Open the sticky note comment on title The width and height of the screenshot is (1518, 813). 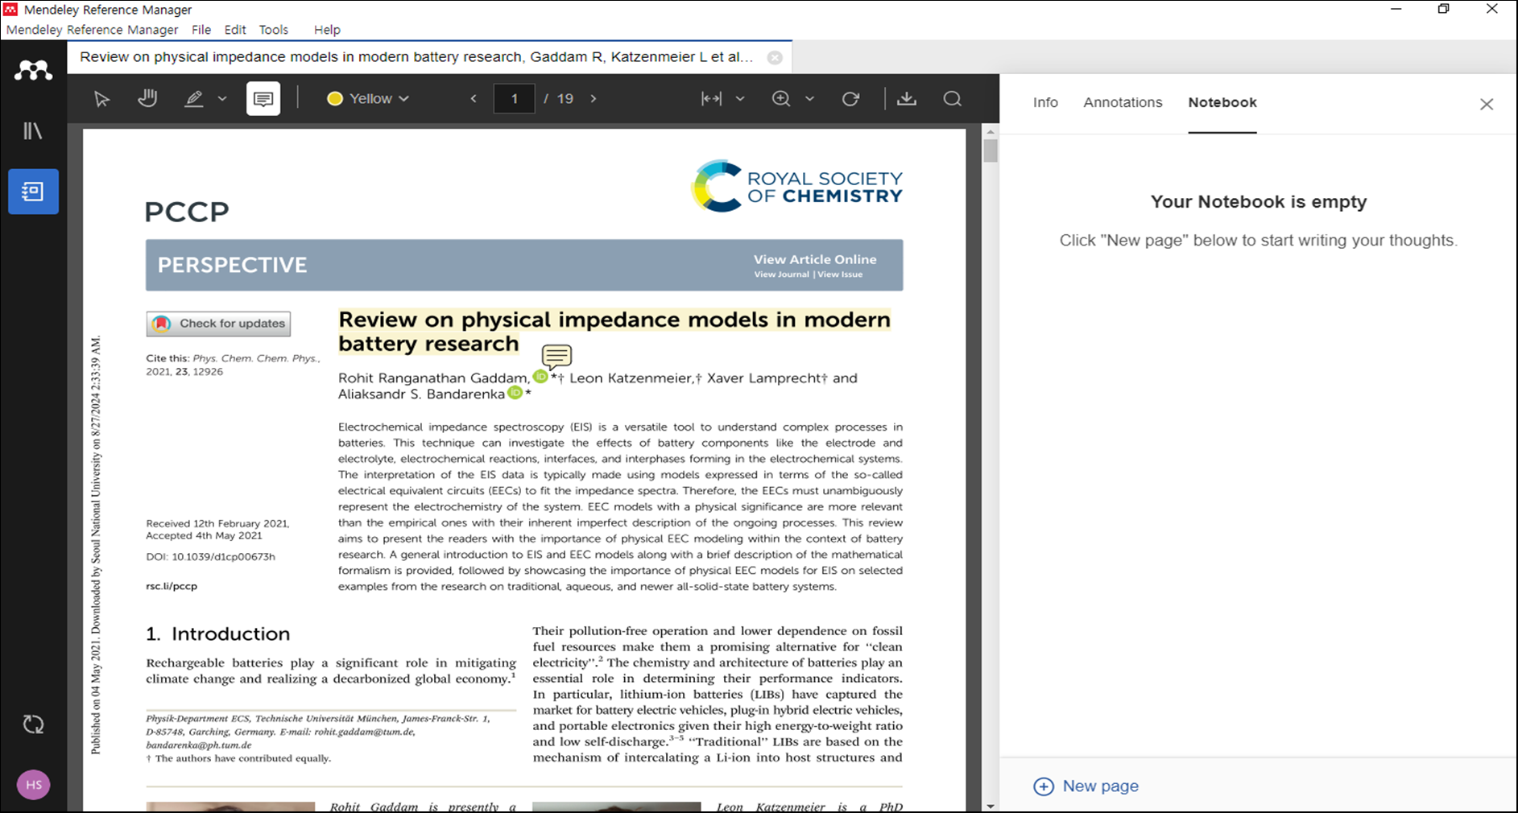coord(556,357)
